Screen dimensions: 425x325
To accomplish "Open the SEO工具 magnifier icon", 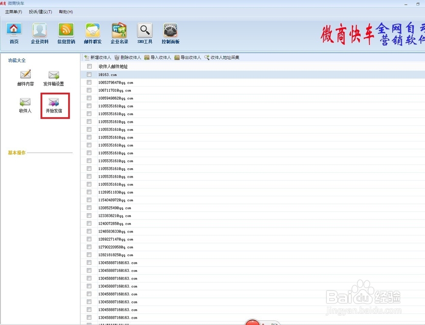I will tap(145, 34).
